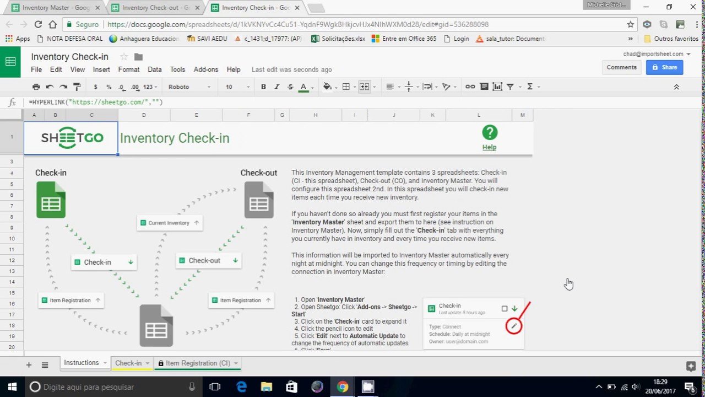
Task: Open Chrome from Windows taskbar
Action: point(343,387)
